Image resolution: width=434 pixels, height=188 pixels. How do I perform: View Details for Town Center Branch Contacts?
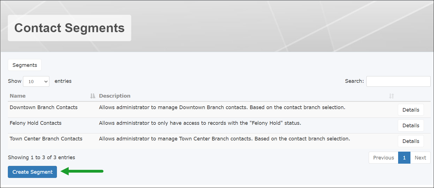point(410,141)
